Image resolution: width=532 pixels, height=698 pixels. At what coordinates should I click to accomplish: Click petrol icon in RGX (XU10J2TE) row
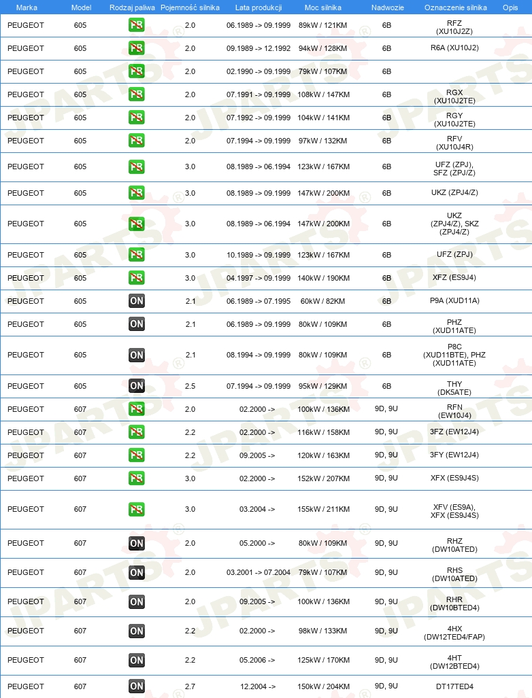coord(136,94)
